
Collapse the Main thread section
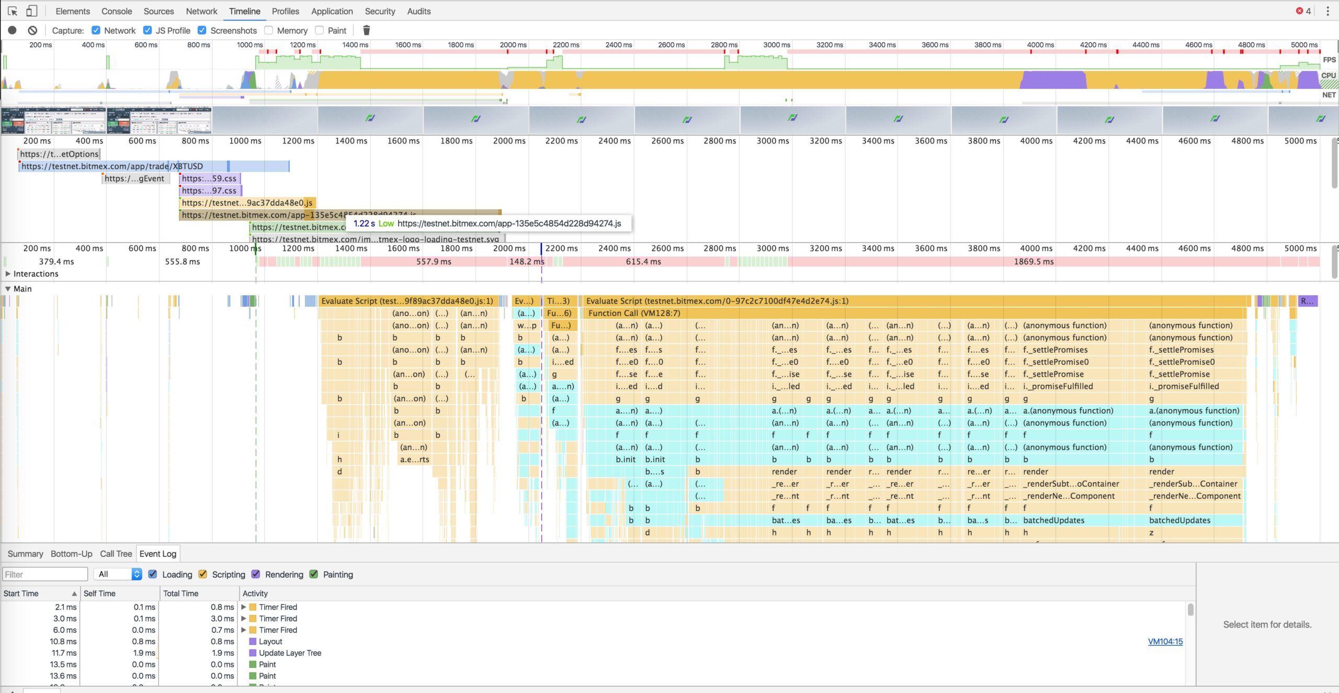click(7, 288)
